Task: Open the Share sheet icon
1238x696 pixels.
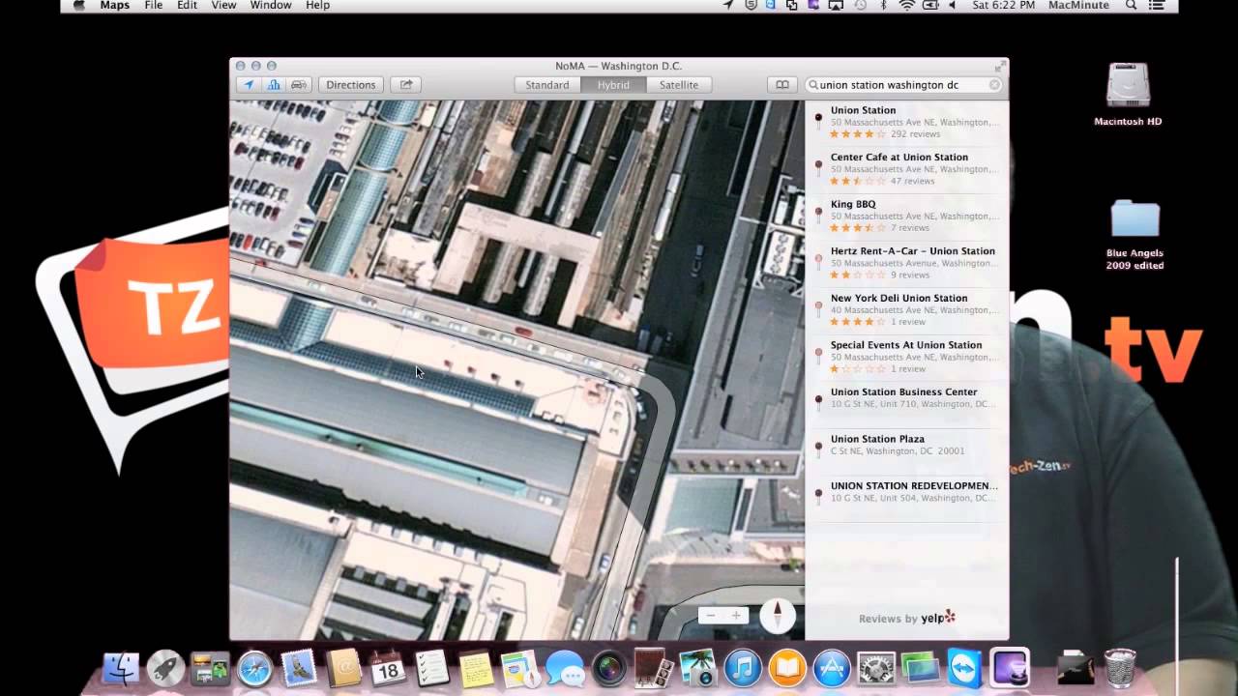Action: (x=405, y=84)
